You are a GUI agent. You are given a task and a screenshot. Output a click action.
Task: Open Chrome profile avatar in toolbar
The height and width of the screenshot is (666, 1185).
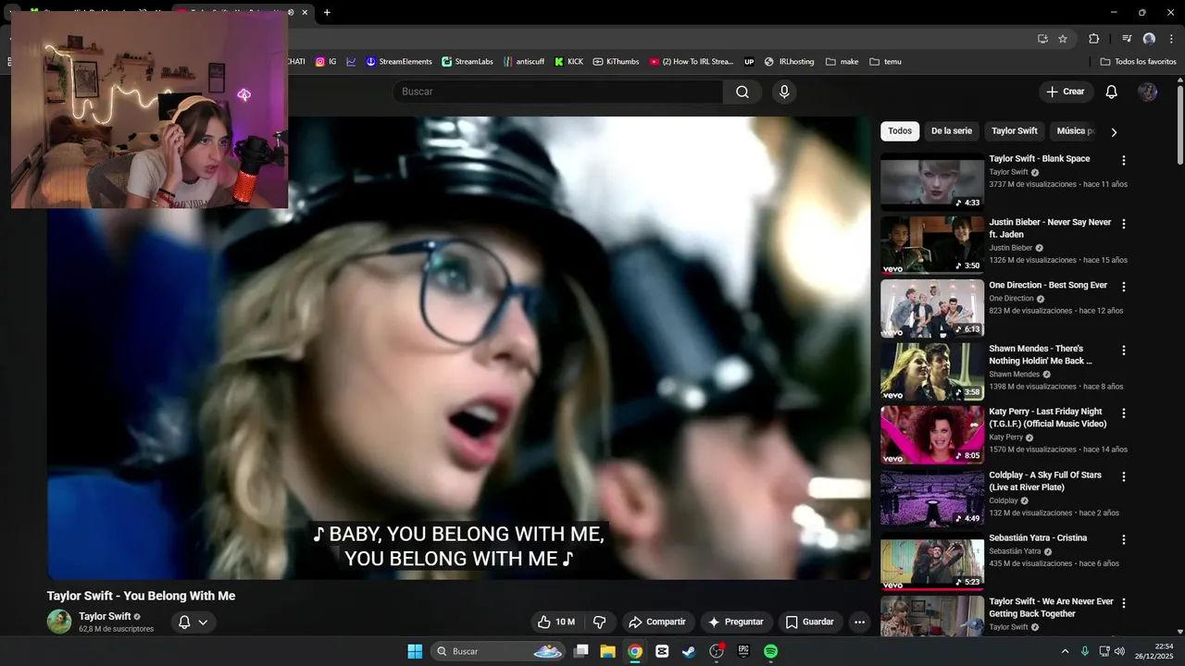1149,39
